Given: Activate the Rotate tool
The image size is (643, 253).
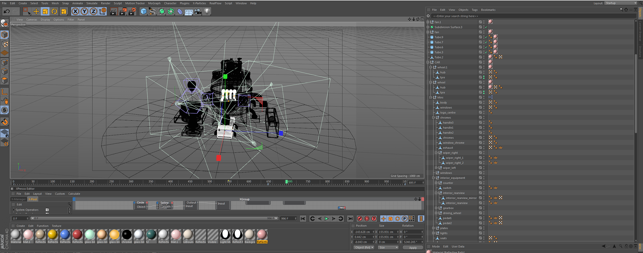Looking at the screenshot, I should pyautogui.click(x=54, y=11).
